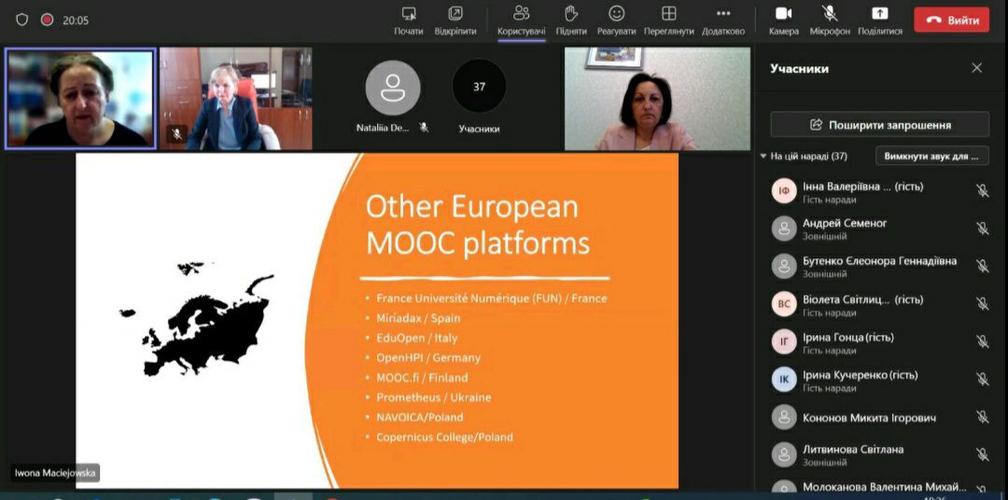Select participant Молоканова Валентина

879,487
